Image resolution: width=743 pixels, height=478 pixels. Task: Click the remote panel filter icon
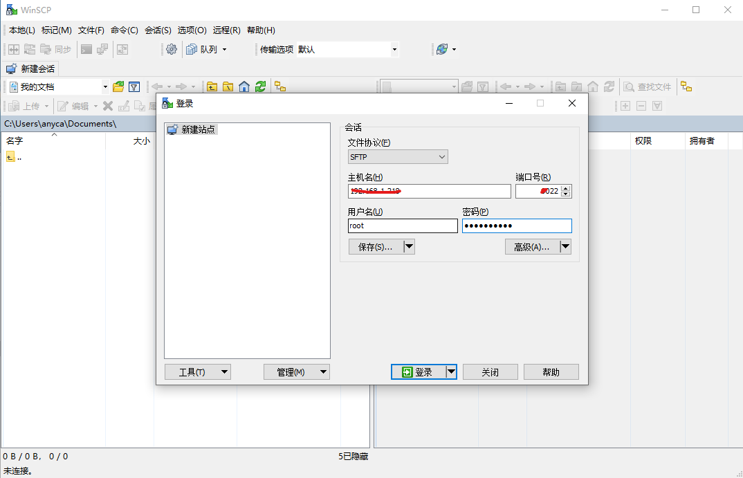click(483, 86)
